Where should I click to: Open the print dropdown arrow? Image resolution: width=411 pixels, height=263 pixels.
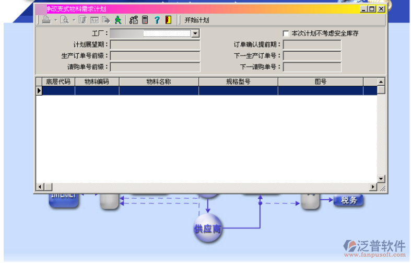(55, 20)
